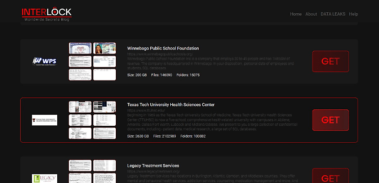Click the Winnebago description paragraph

coord(211,64)
